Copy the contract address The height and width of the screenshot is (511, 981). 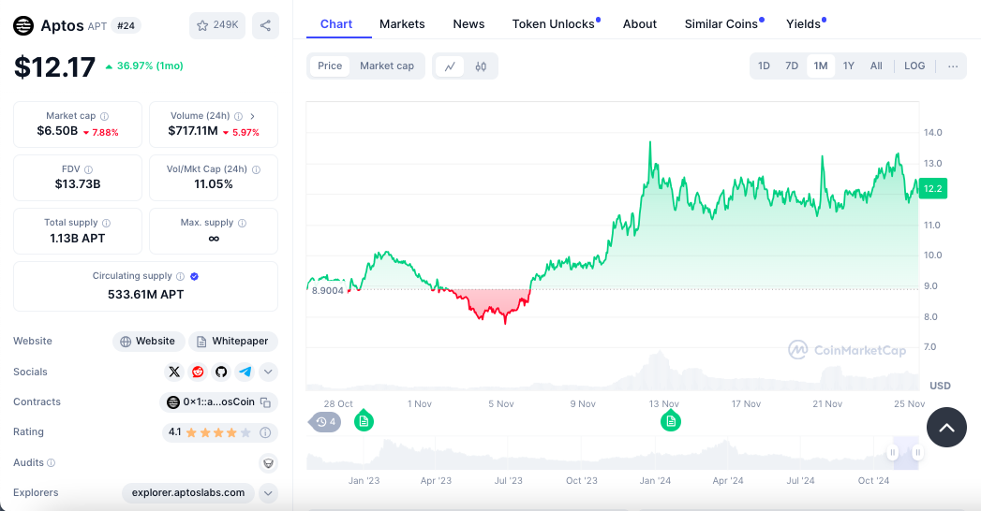(265, 402)
